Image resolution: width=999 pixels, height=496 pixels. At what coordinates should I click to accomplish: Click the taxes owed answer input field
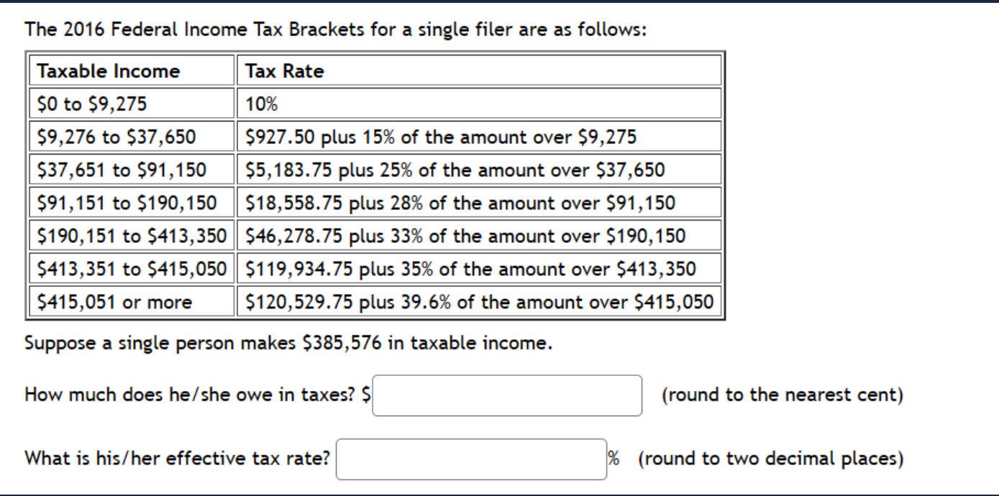point(507,395)
